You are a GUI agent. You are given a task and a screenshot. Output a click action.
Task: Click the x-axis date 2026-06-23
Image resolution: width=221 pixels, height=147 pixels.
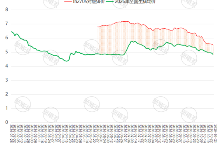[118, 134]
